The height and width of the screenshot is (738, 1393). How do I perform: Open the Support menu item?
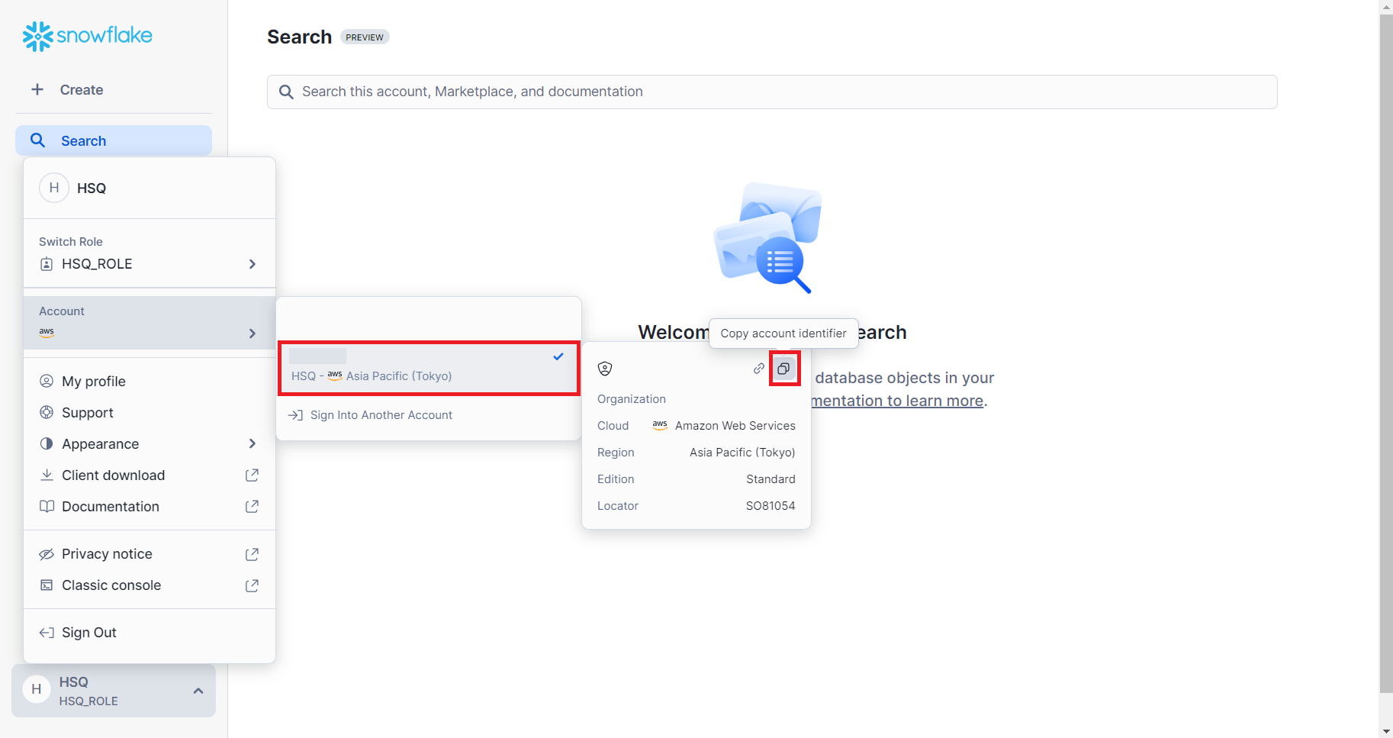[x=88, y=413]
